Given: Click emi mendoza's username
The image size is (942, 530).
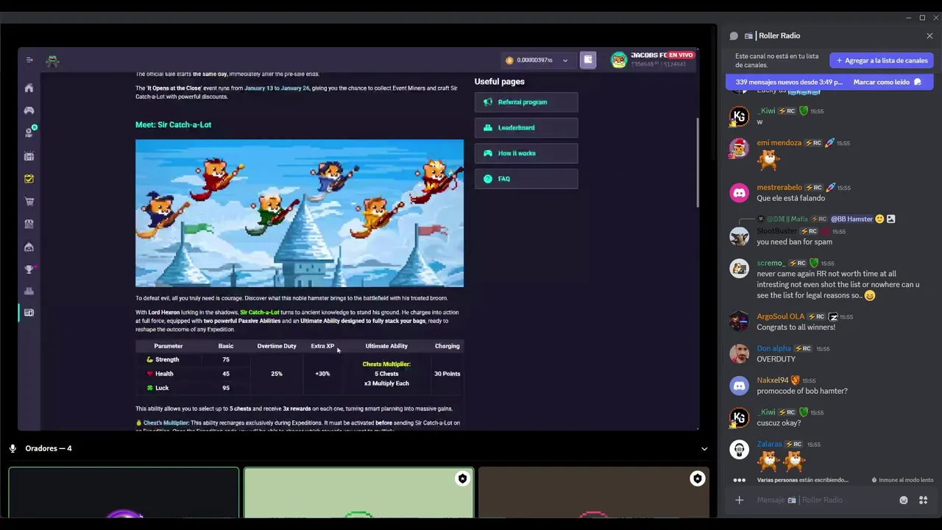Looking at the screenshot, I should click(x=779, y=144).
